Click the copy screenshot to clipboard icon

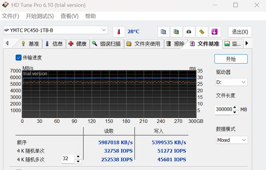(176, 32)
